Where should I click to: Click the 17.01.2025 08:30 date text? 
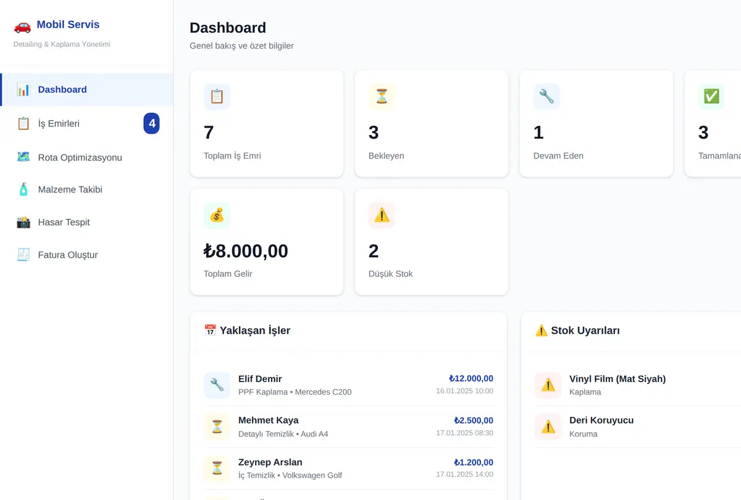[465, 433]
